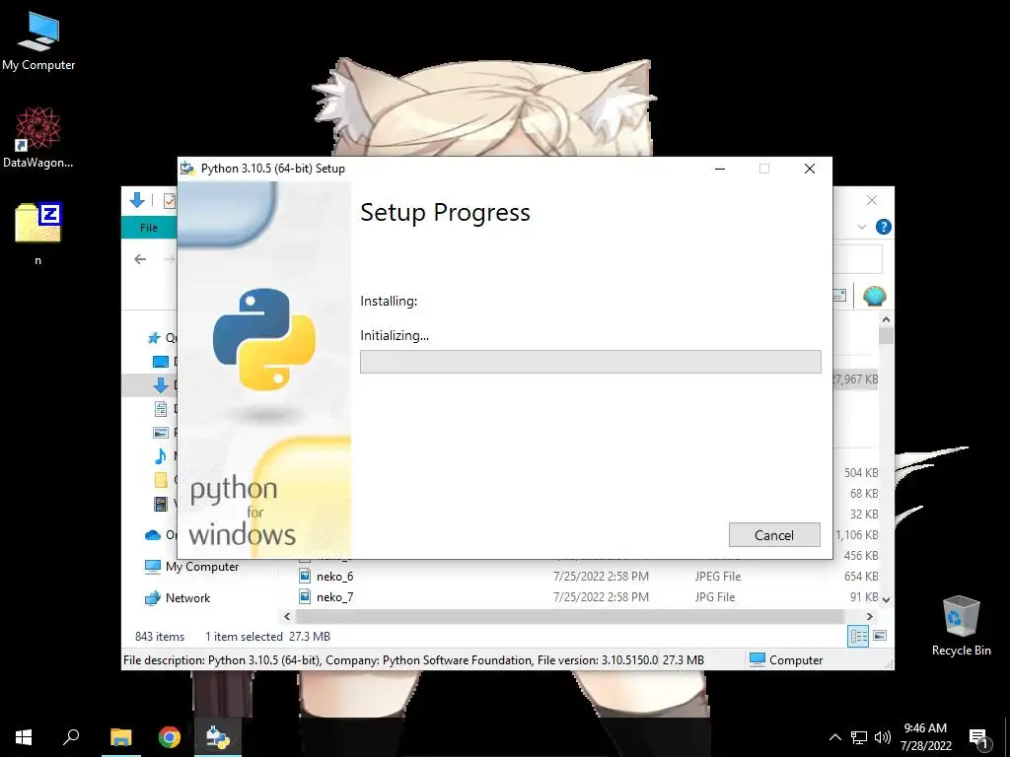Screen dimensions: 1010x757
Task: Click the File Explorer search box
Action: (857, 259)
